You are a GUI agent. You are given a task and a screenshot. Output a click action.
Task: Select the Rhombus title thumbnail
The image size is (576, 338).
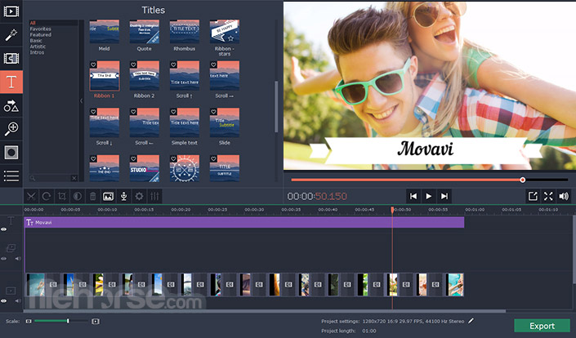[x=185, y=32]
